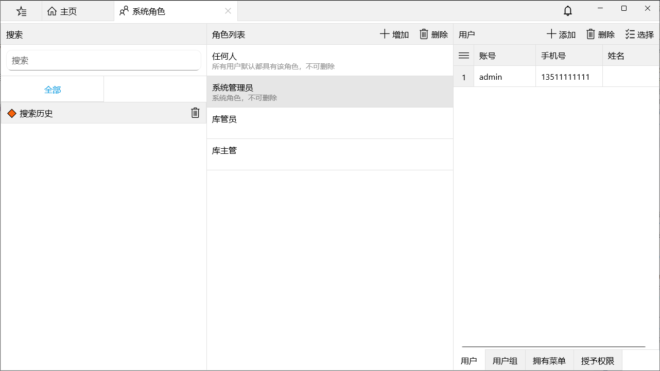
Task: Click phone number 13511111111
Action: click(x=569, y=77)
